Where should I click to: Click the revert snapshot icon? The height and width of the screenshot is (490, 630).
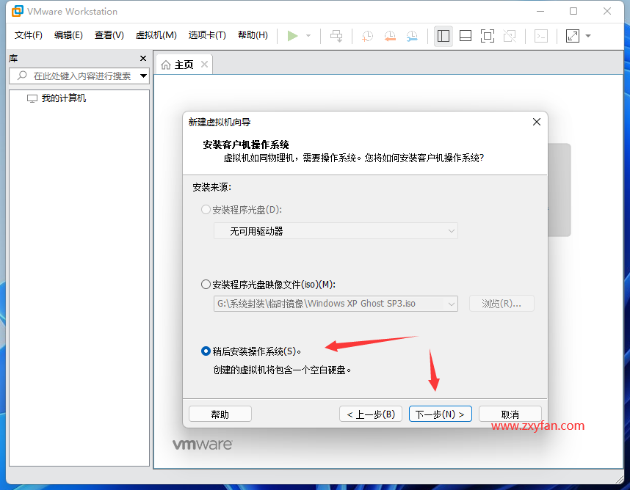tap(390, 35)
